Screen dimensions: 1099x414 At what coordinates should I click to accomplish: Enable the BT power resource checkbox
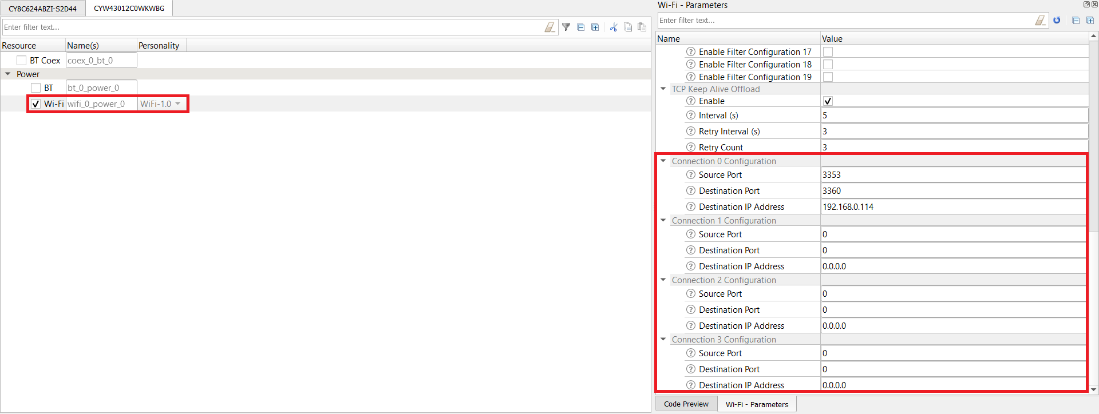click(x=35, y=87)
